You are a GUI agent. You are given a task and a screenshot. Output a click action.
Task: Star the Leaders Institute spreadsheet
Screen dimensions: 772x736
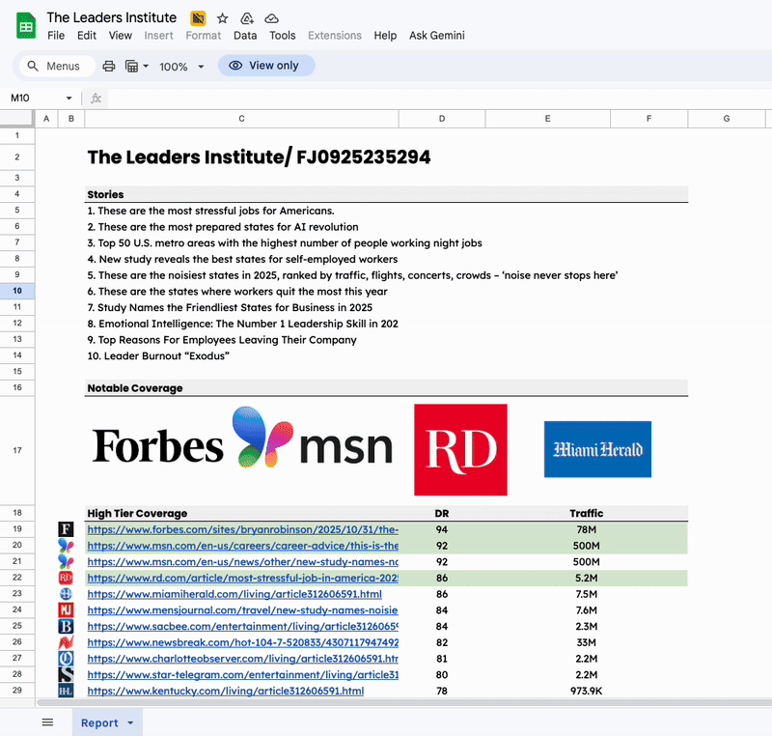[x=222, y=17]
